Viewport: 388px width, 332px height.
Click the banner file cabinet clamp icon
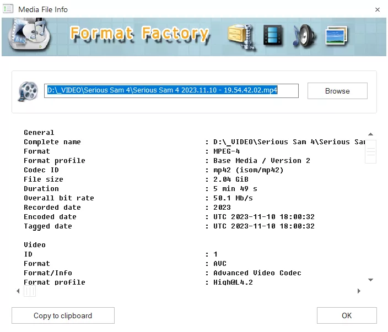pos(241,36)
